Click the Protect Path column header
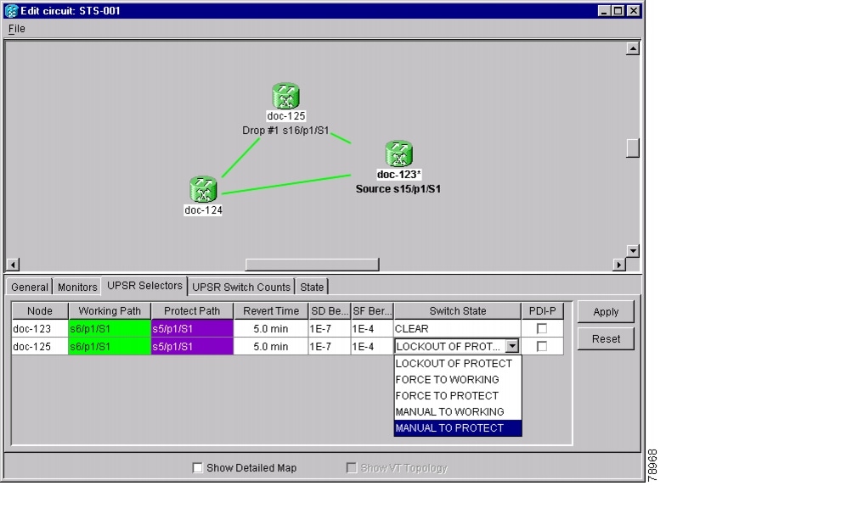The height and width of the screenshot is (508, 841). pos(192,311)
